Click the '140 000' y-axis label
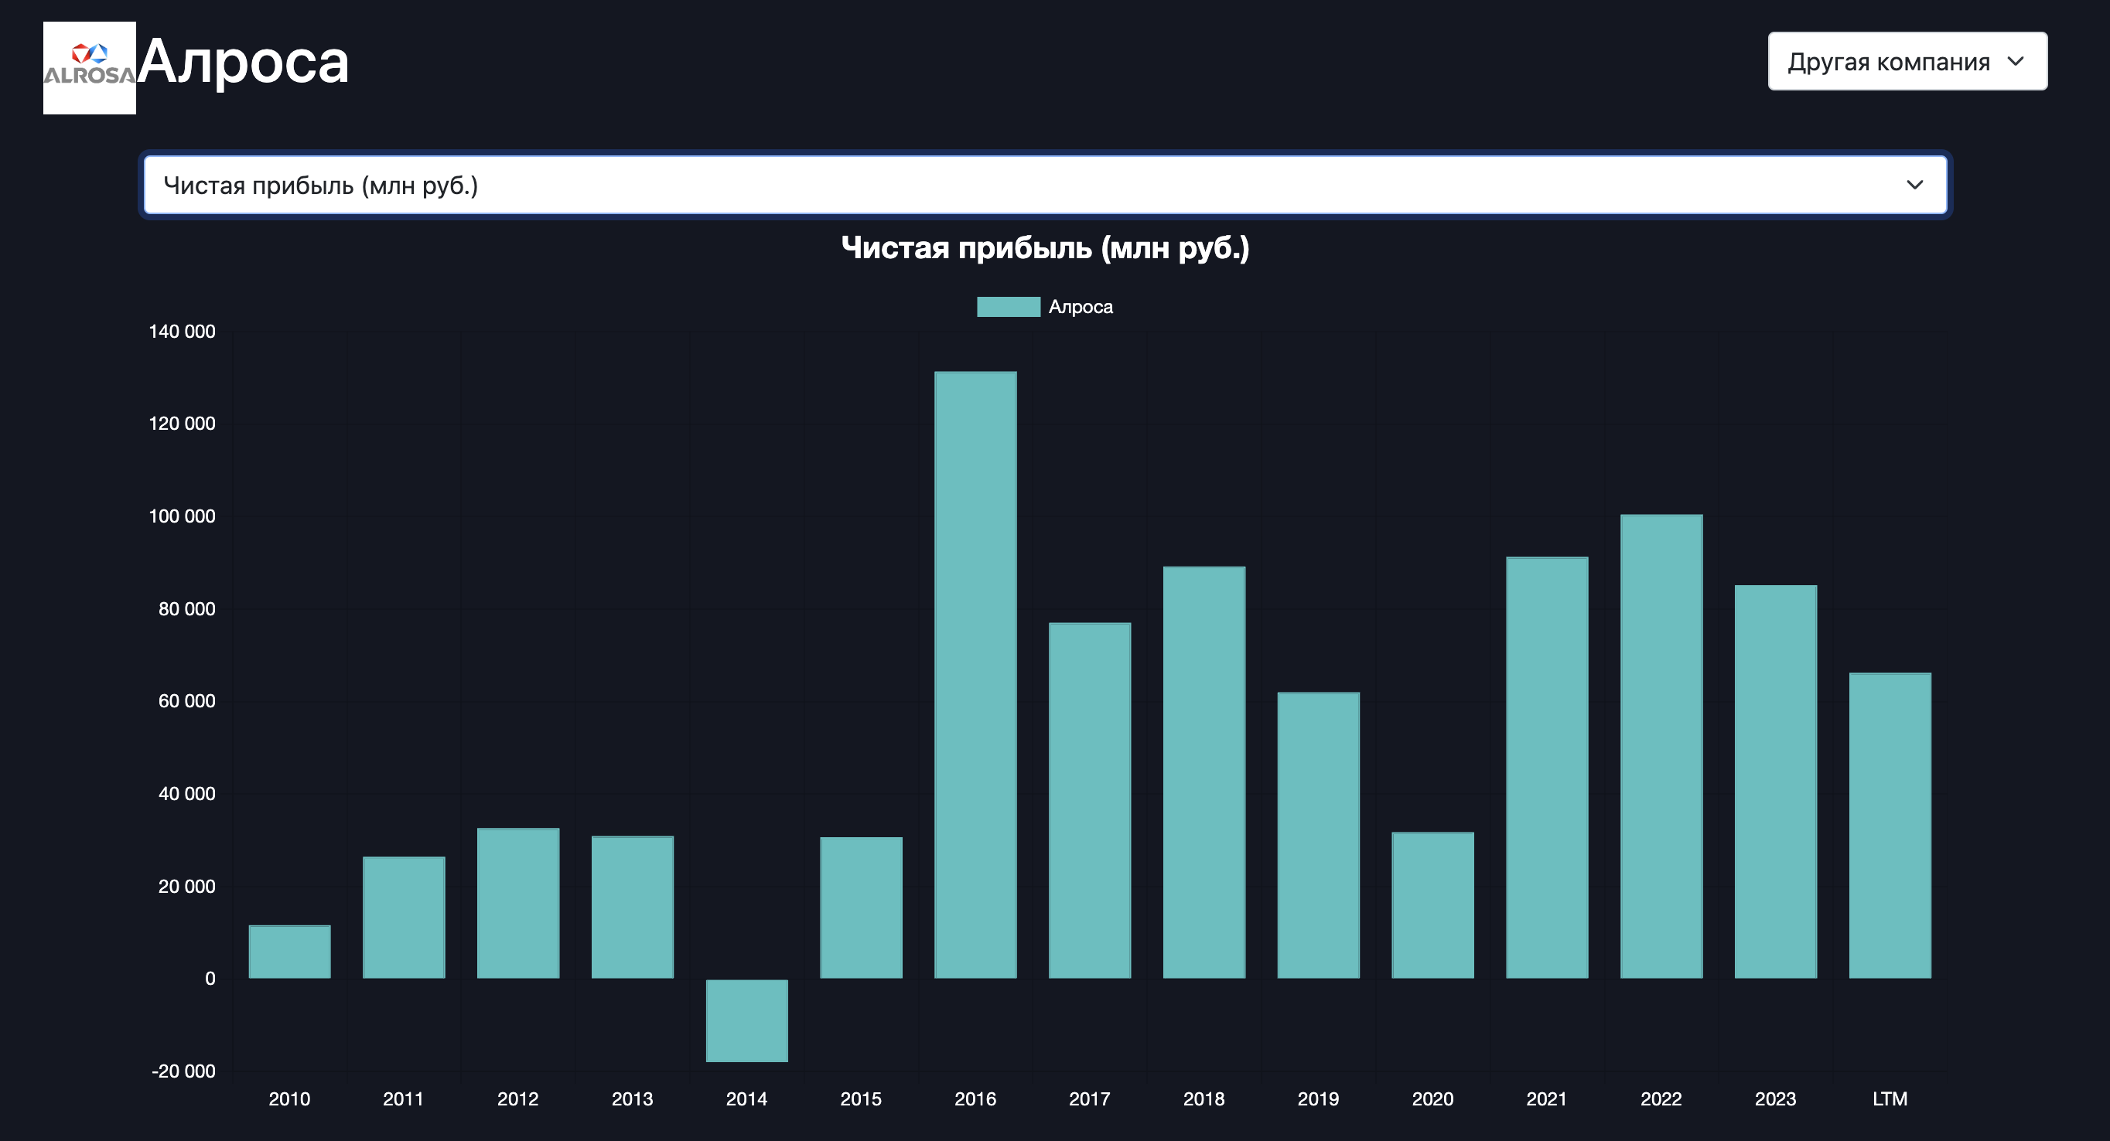 click(182, 332)
